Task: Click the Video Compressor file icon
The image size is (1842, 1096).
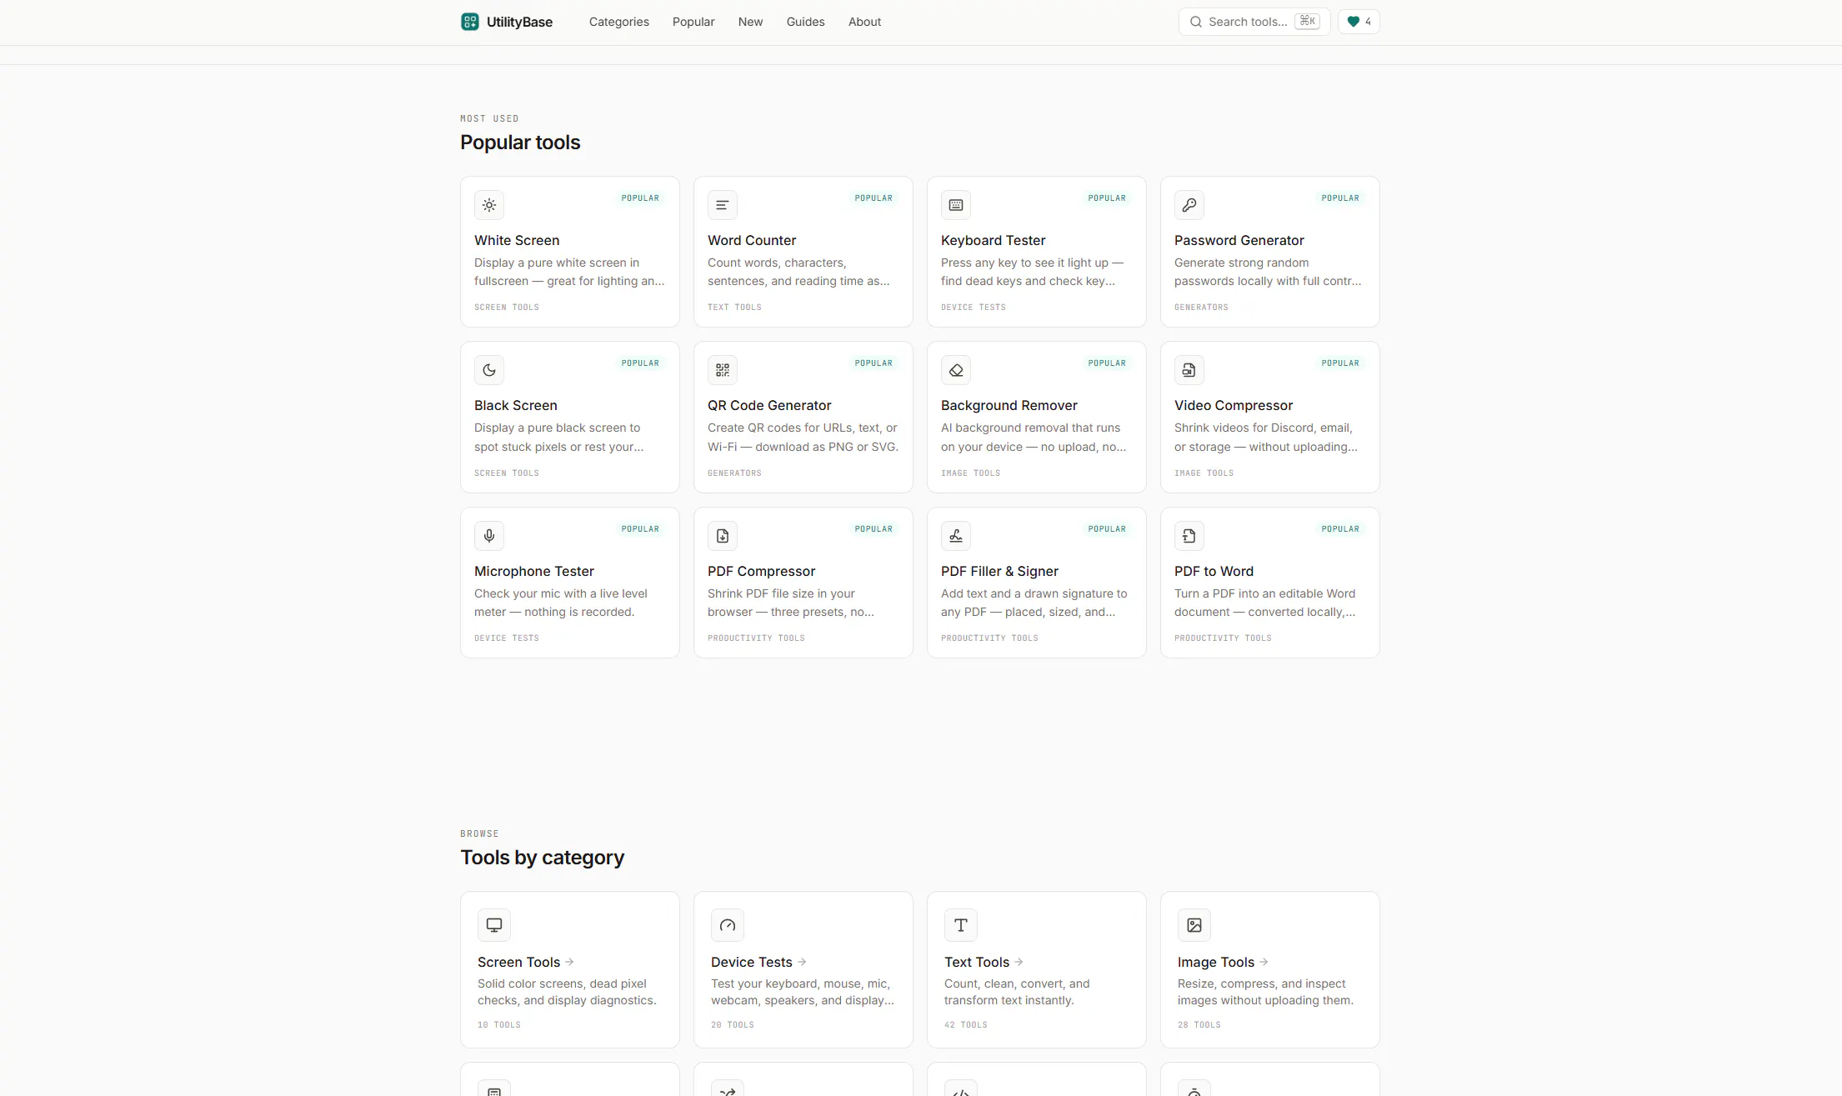Action: pyautogui.click(x=1189, y=370)
